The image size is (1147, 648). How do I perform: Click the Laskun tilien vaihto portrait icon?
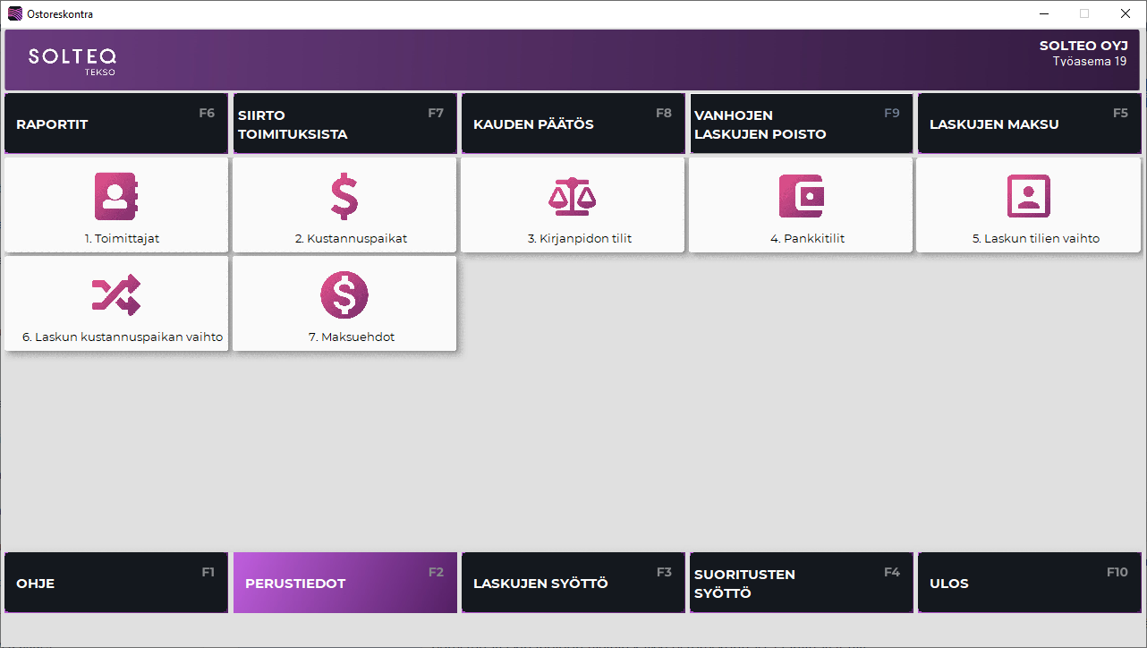1029,196
